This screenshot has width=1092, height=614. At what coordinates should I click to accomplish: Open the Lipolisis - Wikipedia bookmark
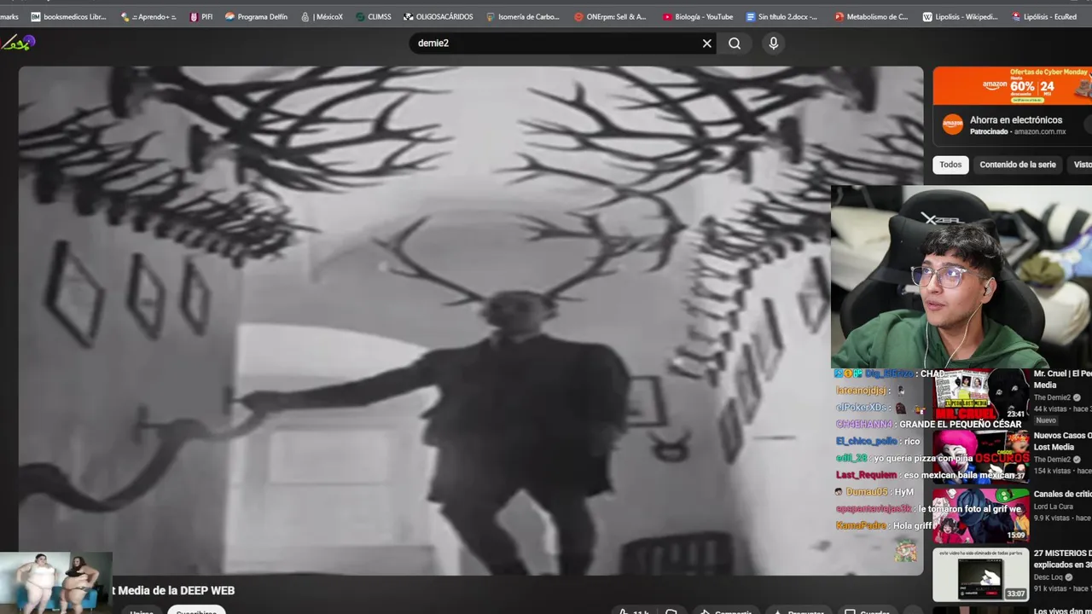click(x=960, y=16)
